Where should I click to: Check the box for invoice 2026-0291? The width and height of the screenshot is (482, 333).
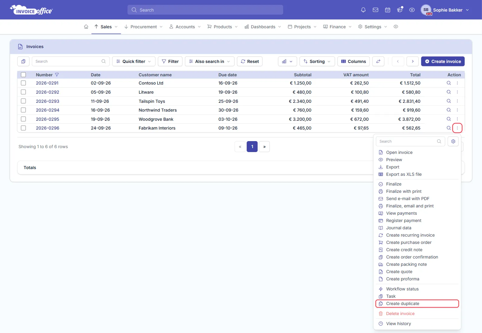23,83
